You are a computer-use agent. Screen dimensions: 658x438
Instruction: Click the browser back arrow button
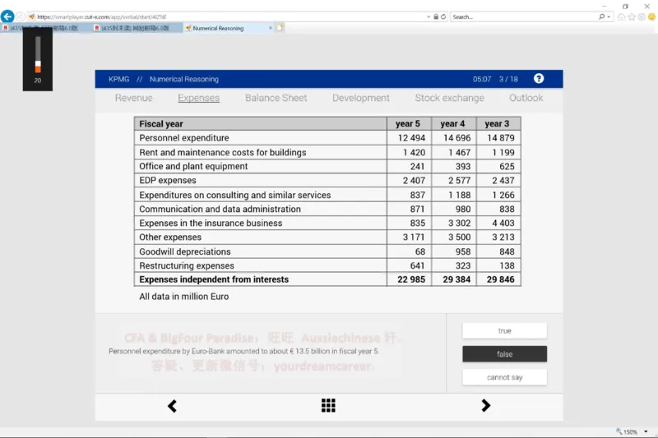point(7,16)
